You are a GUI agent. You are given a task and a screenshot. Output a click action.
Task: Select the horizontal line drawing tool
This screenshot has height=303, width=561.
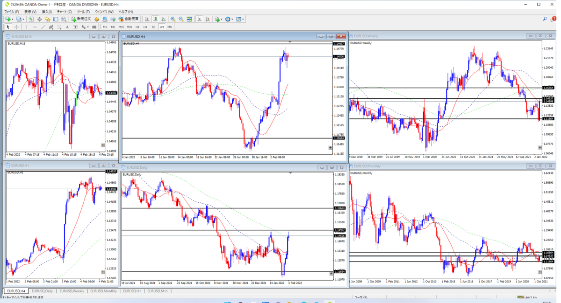pyautogui.click(x=35, y=27)
